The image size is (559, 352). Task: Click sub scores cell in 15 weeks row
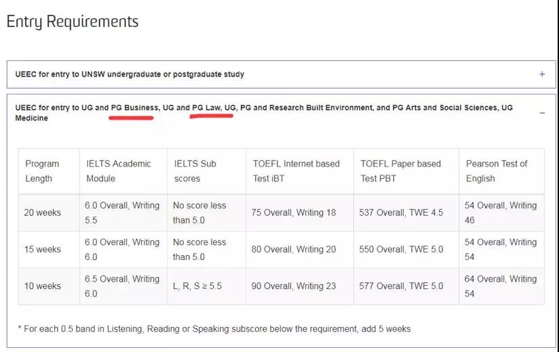[206, 249]
